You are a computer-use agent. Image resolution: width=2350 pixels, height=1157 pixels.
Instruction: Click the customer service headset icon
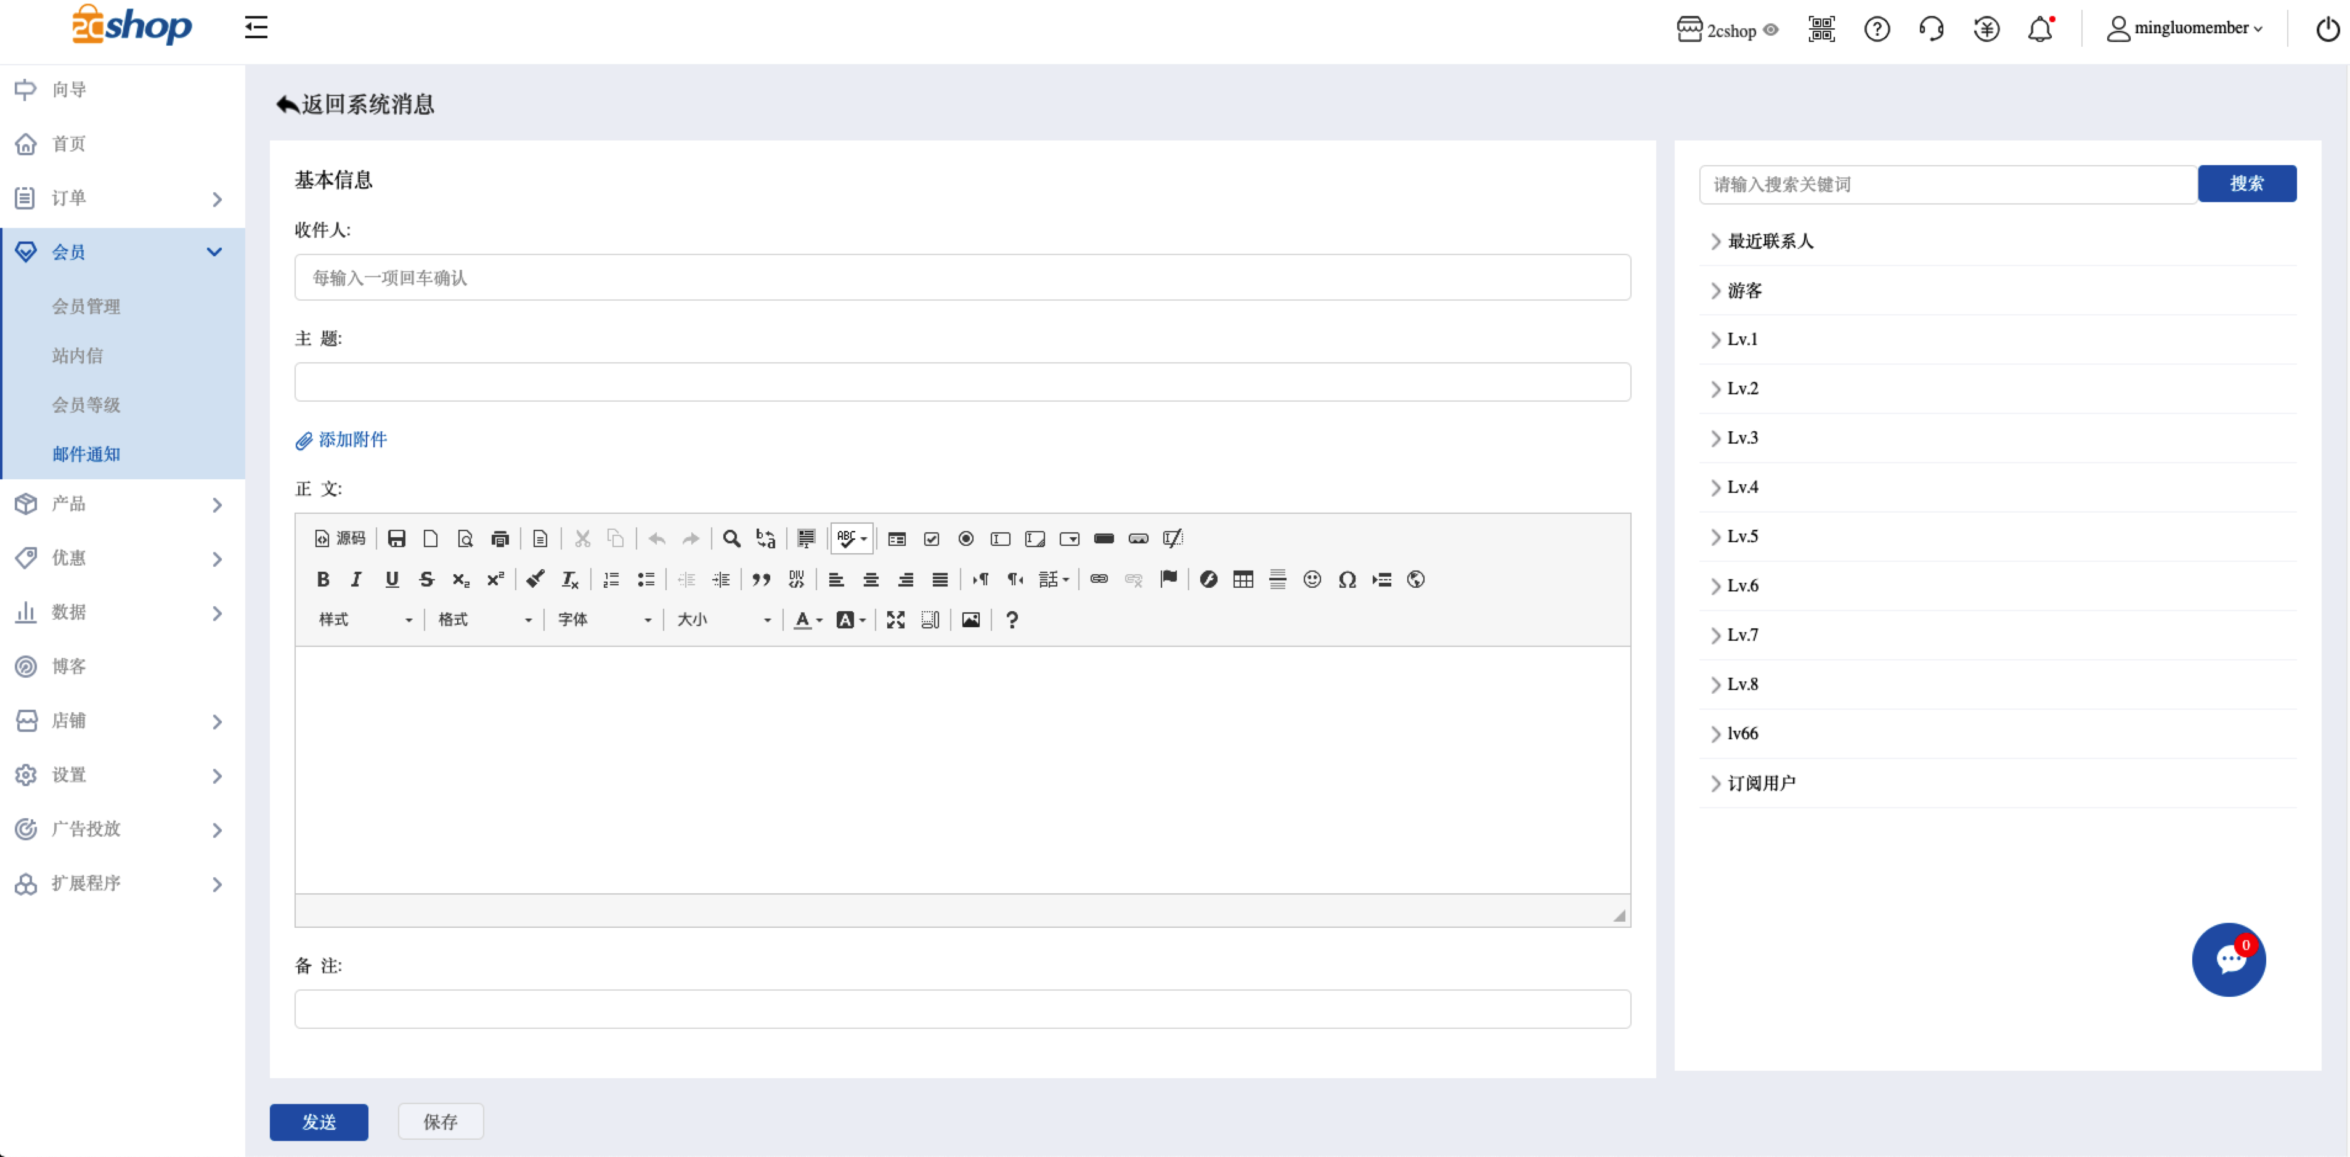pyautogui.click(x=1930, y=29)
